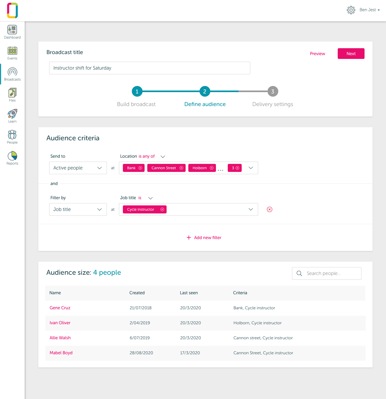Click the search magnifier icon
The width and height of the screenshot is (386, 399).
click(299, 273)
